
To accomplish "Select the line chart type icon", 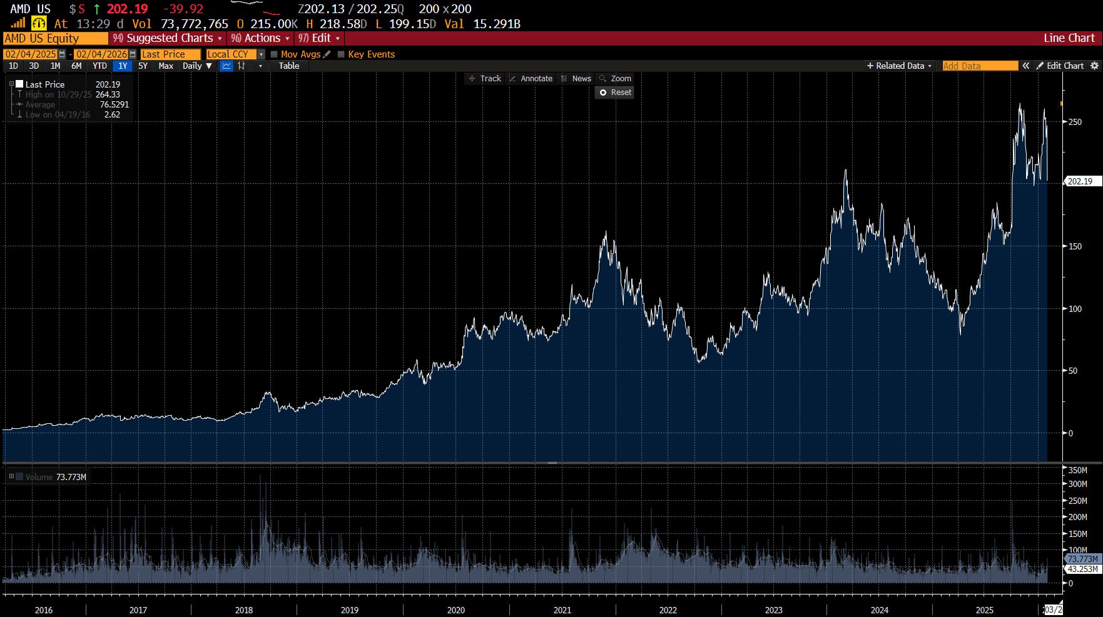I will [x=226, y=66].
